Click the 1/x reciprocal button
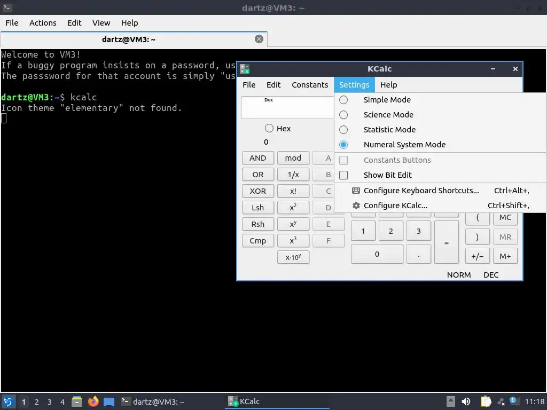 [x=293, y=175]
